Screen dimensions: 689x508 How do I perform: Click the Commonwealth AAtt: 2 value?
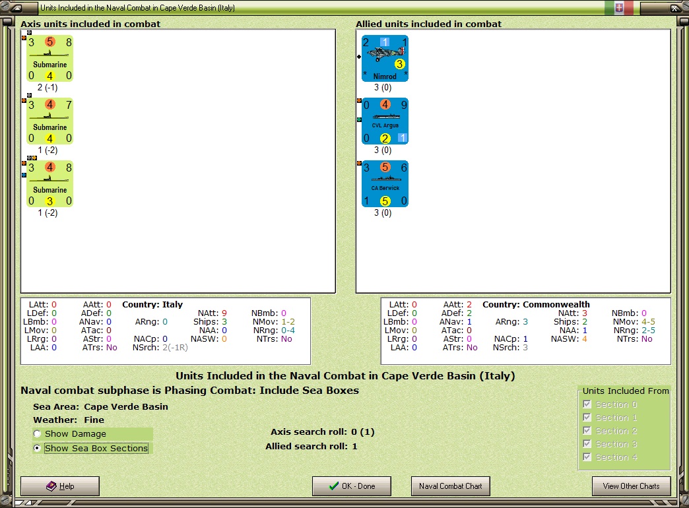[x=457, y=305]
